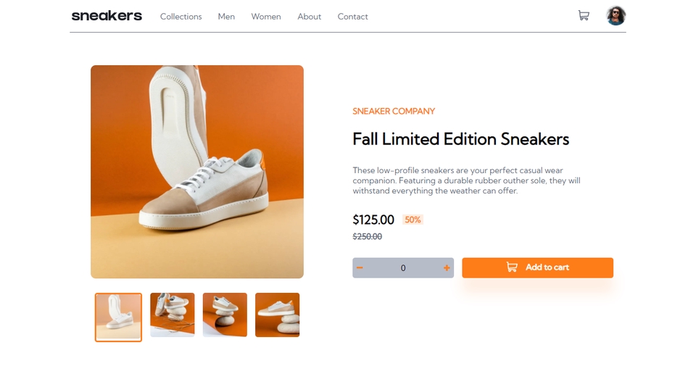Viewport: 696px width, 387px height.
Task: Pick the fourth sneaker side-view thumbnail
Action: coord(277,315)
